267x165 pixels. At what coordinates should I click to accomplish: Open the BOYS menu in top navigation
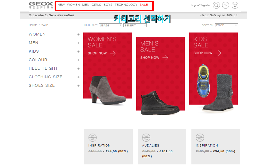108,5
